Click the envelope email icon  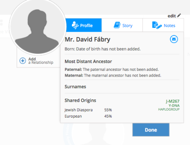(x=174, y=39)
